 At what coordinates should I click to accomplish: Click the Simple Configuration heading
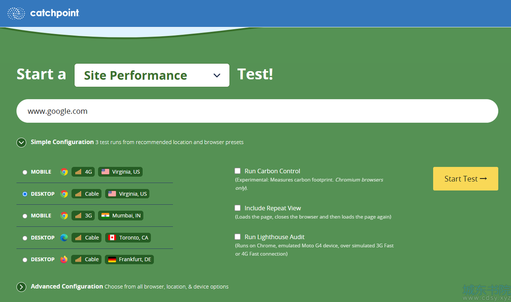[62, 142]
